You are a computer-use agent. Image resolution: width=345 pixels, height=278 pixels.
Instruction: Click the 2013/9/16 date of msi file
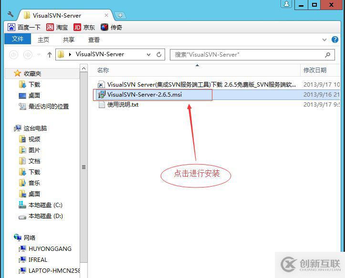[x=322, y=95]
